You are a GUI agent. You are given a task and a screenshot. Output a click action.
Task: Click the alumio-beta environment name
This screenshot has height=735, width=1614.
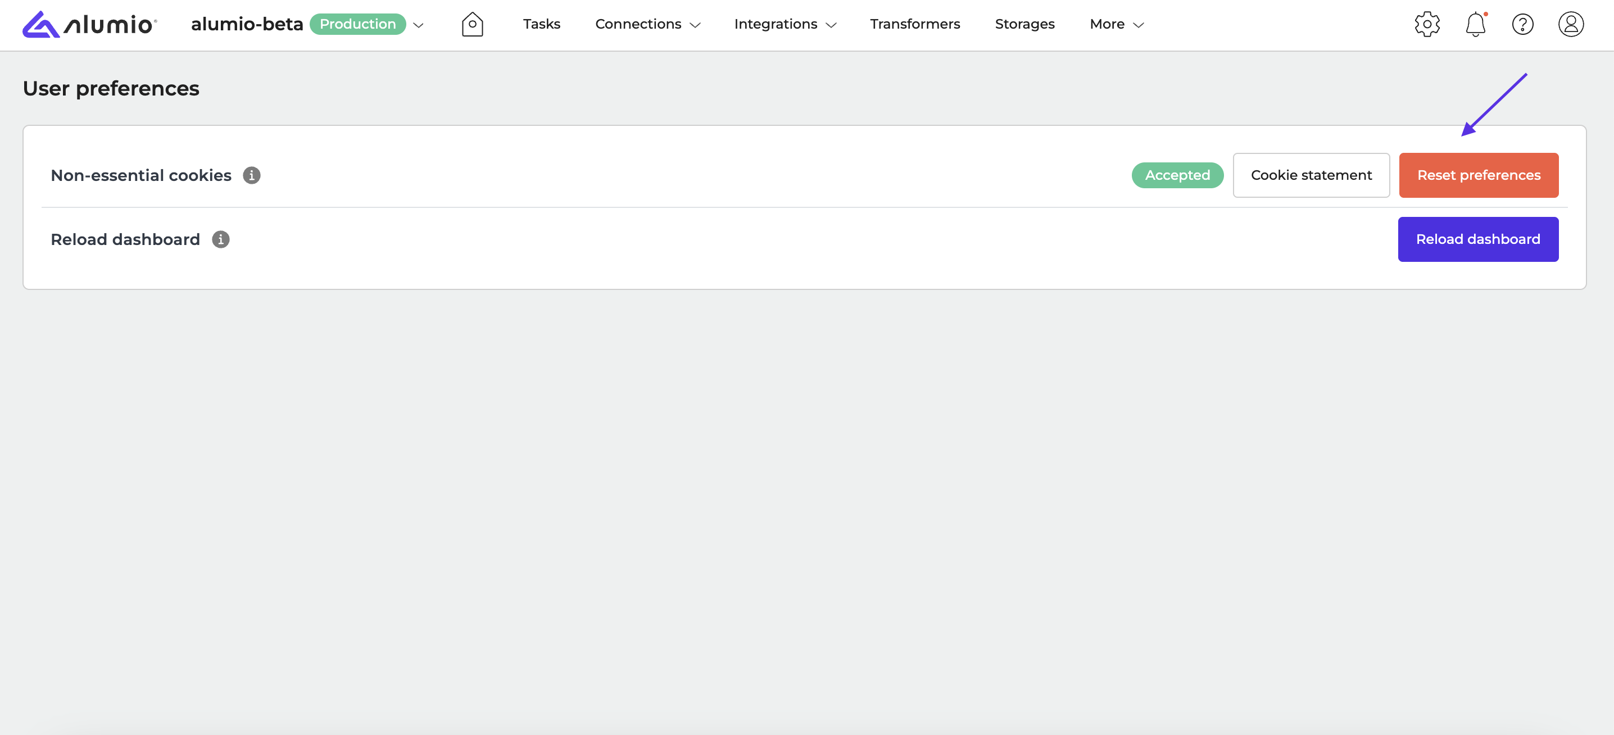[247, 24]
